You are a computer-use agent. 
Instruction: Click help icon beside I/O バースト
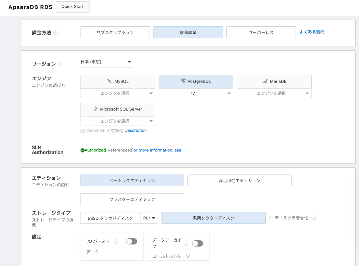point(116,241)
